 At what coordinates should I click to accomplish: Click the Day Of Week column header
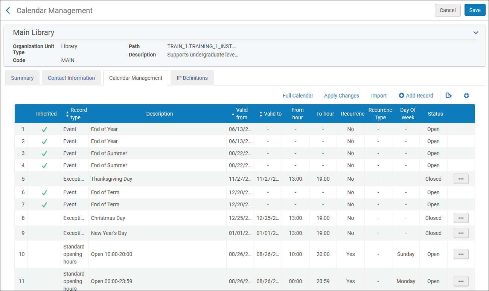click(408, 114)
